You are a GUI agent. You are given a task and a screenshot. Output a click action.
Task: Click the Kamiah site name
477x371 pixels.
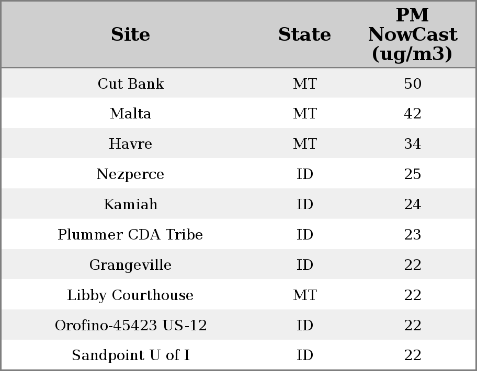click(x=130, y=205)
